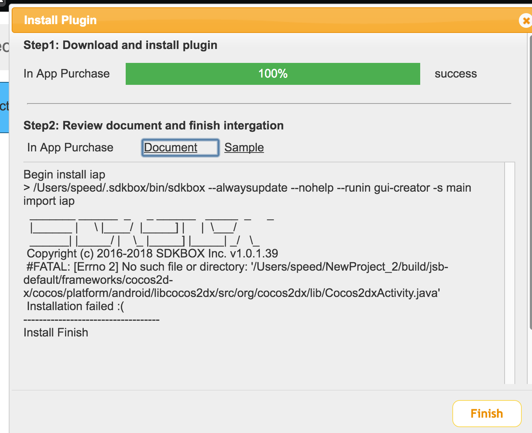
Task: Select the Step1 download heading
Action: 120,45
